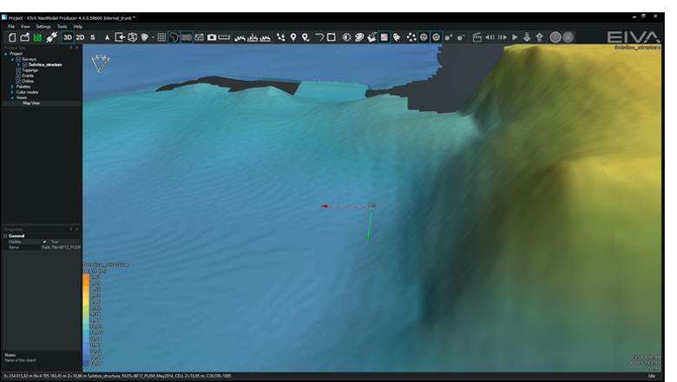Open the Settings menu

pos(43,27)
